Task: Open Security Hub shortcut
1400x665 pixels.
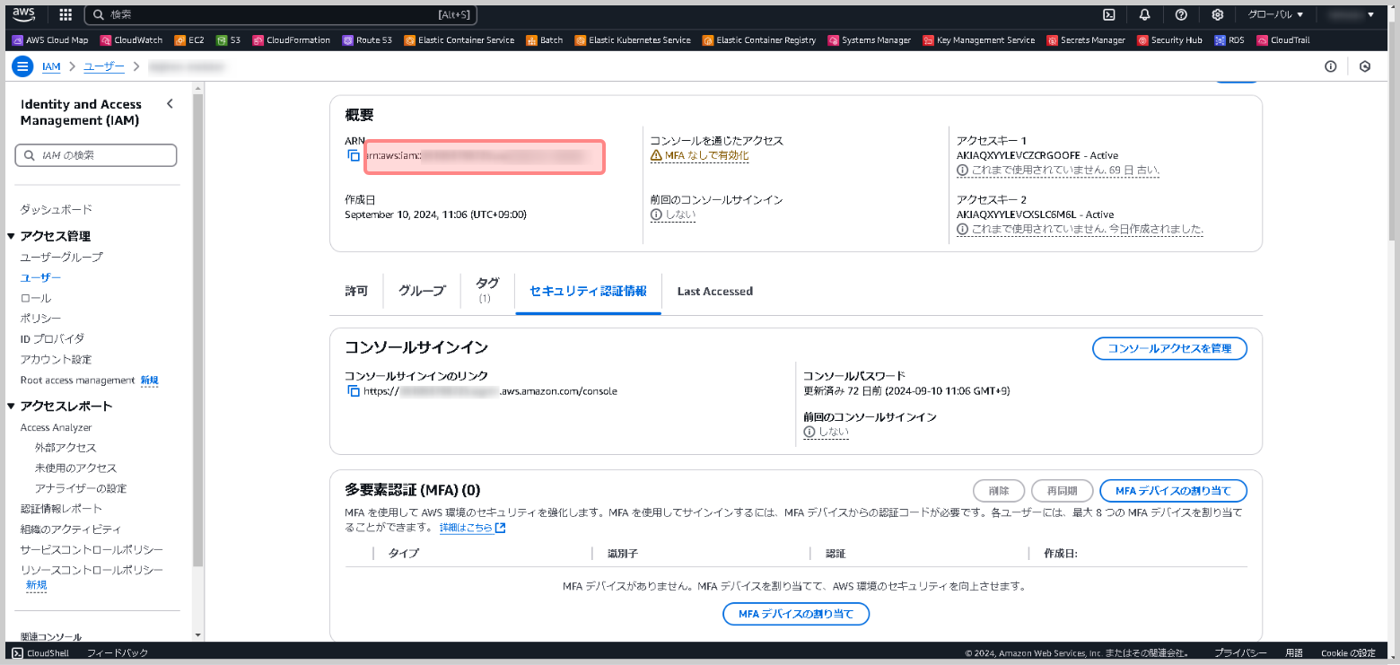Action: [1170, 39]
